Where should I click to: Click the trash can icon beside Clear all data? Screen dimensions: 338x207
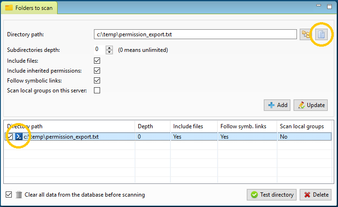(19, 195)
